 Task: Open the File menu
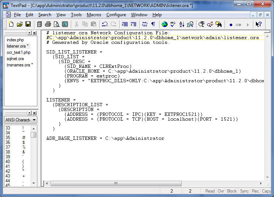click(17, 15)
